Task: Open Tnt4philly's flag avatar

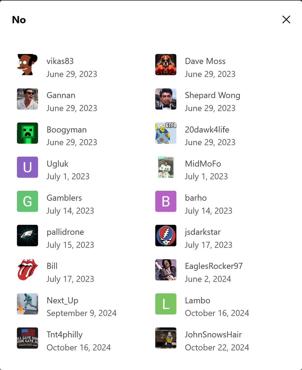Action: point(27,338)
